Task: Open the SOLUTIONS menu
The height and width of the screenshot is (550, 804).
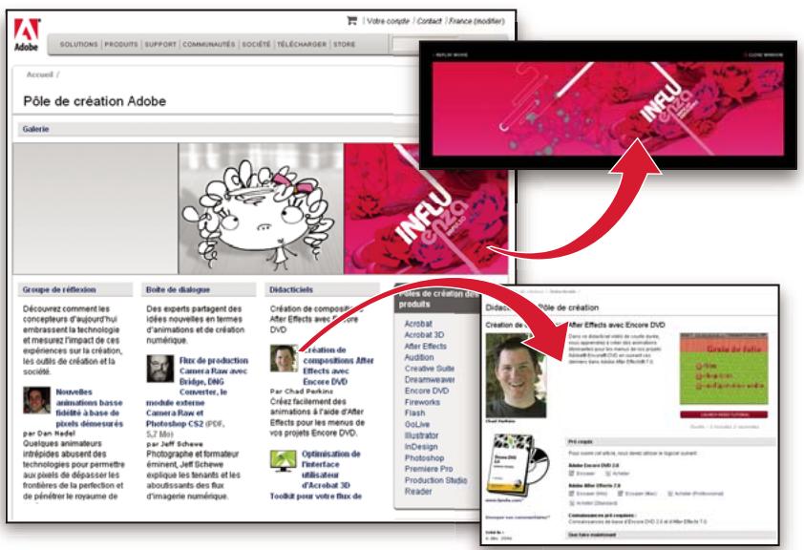Action: [x=78, y=45]
